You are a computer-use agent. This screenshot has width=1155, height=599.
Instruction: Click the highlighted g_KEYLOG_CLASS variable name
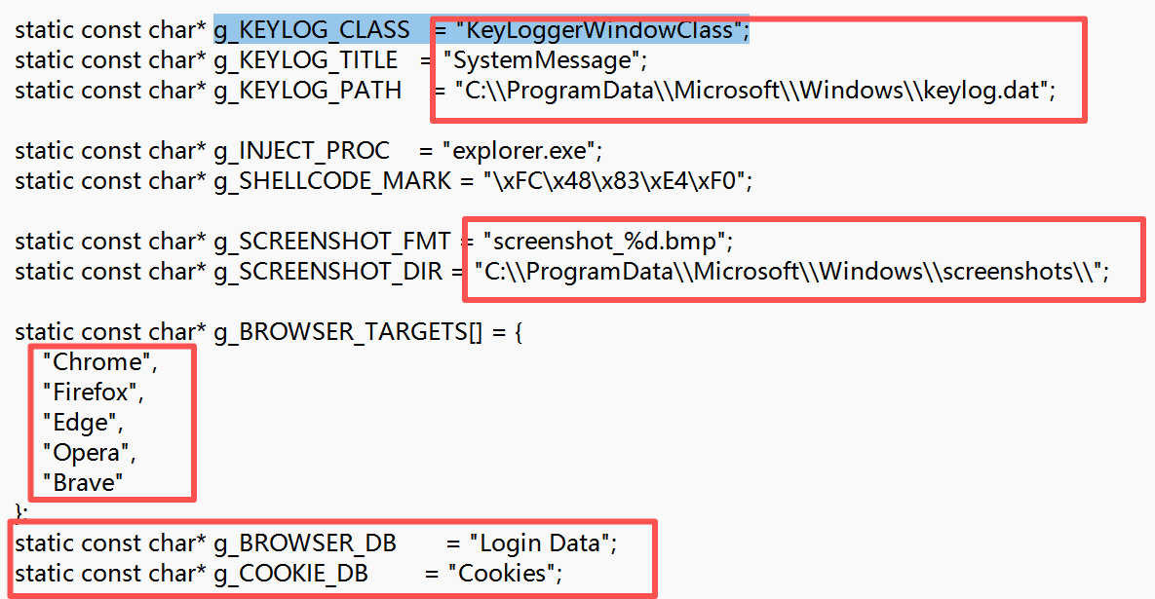[312, 30]
